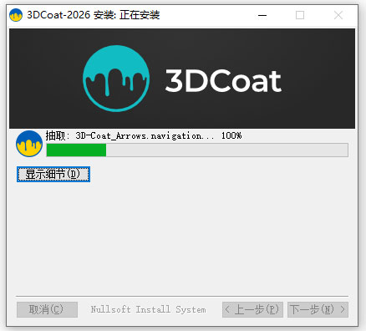
Task: Click the Next (下一步) button
Action: pos(318,309)
